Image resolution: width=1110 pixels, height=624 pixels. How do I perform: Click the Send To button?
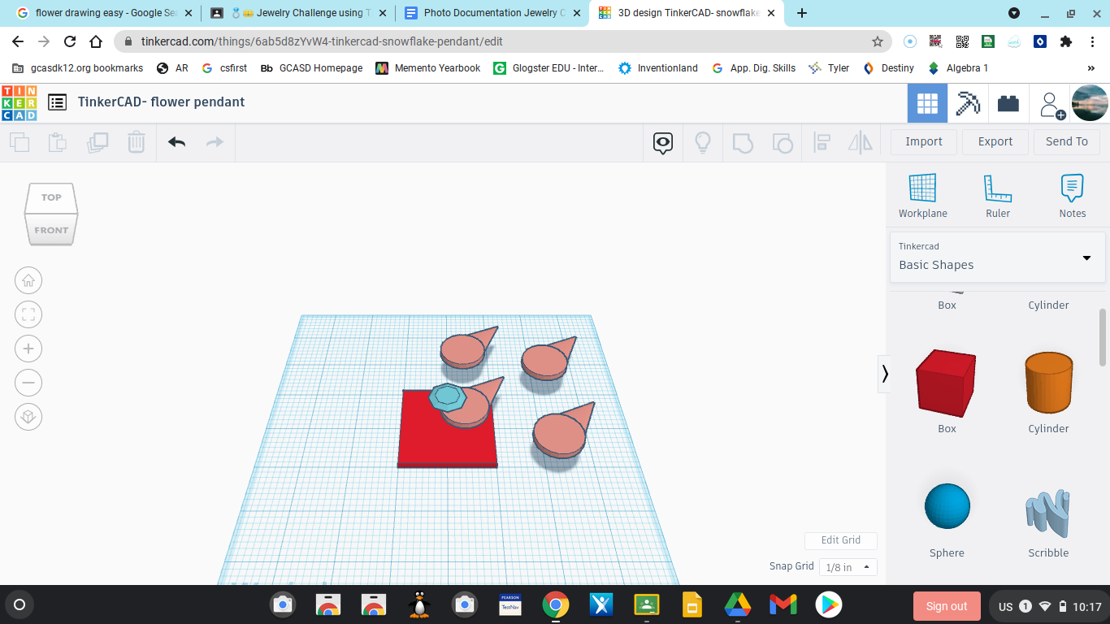point(1067,141)
